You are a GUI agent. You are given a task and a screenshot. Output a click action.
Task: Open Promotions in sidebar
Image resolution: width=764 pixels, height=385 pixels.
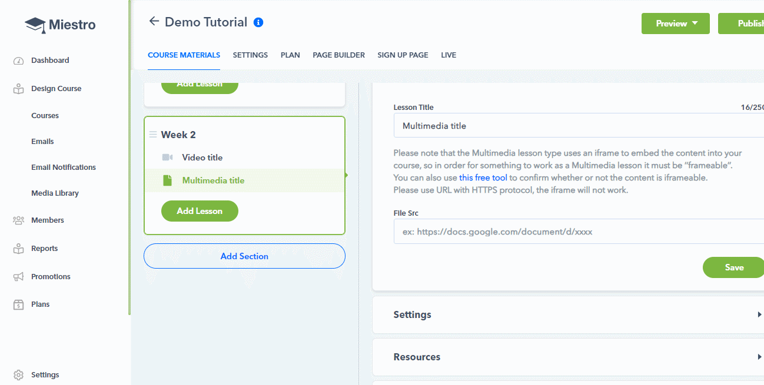tap(51, 277)
